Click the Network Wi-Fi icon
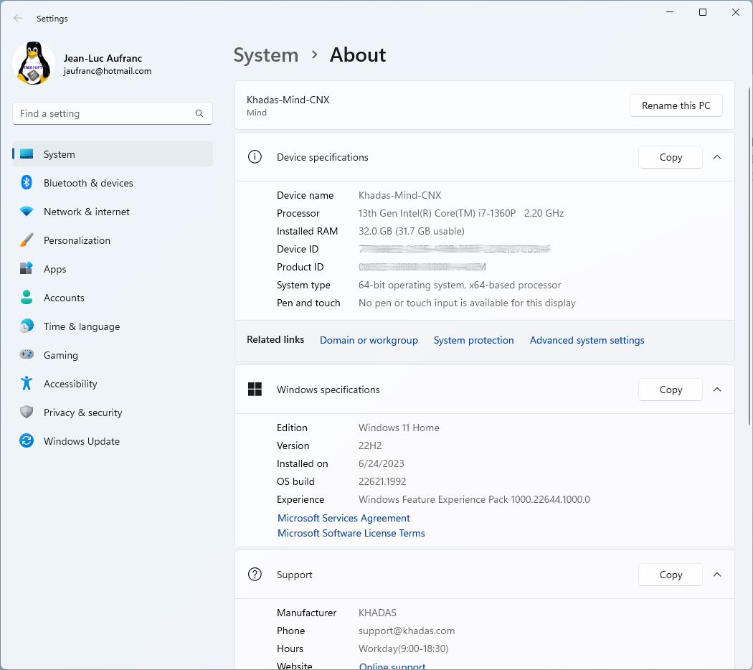753x670 pixels. point(27,212)
